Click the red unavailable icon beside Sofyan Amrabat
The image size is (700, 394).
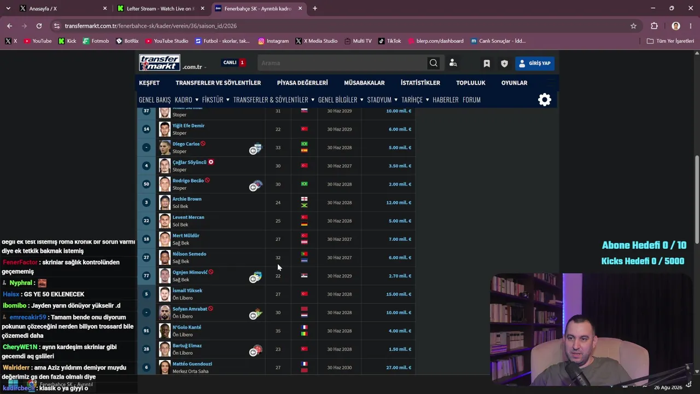pyautogui.click(x=211, y=309)
